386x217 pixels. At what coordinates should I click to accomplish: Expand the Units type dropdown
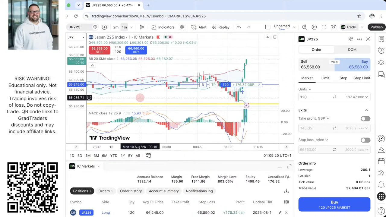tap(305, 89)
